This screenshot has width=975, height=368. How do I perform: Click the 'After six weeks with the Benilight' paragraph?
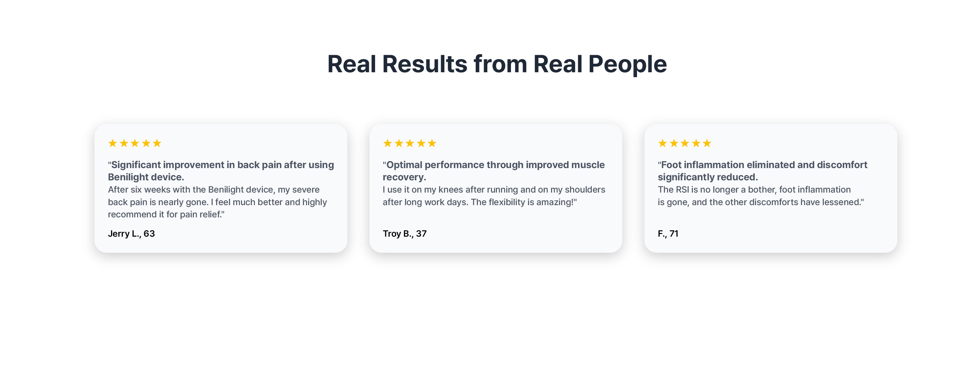pos(217,202)
